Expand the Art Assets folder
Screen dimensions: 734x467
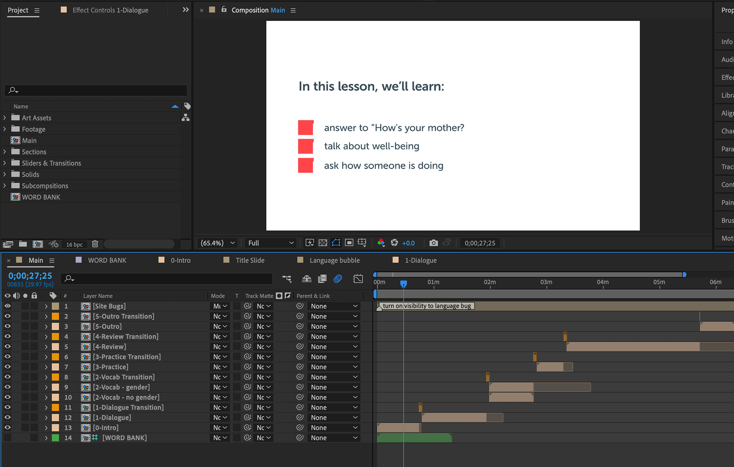tap(5, 118)
